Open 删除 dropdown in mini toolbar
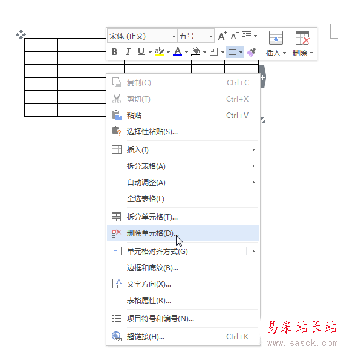The width and height of the screenshot is (338, 352). coord(302,53)
